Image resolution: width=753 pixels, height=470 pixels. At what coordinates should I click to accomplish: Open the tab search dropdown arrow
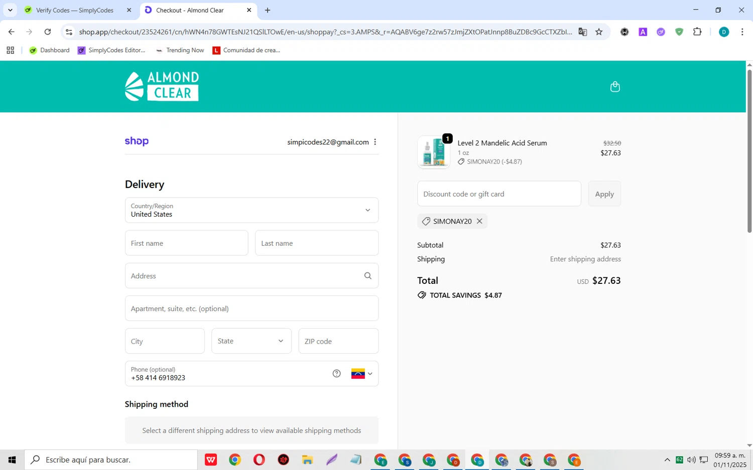[x=10, y=10]
